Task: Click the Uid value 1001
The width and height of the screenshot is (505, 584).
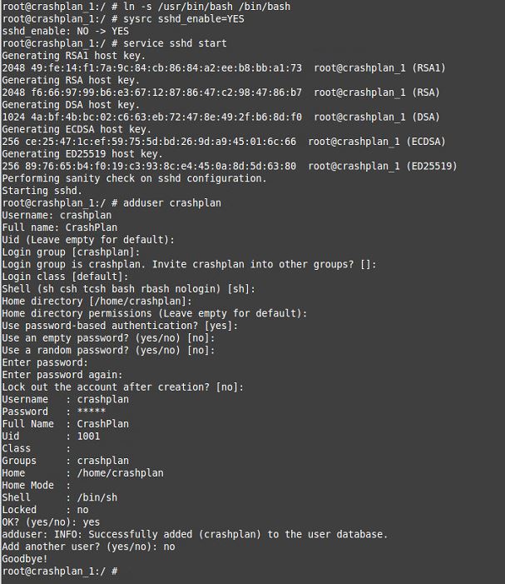Action: [88, 437]
